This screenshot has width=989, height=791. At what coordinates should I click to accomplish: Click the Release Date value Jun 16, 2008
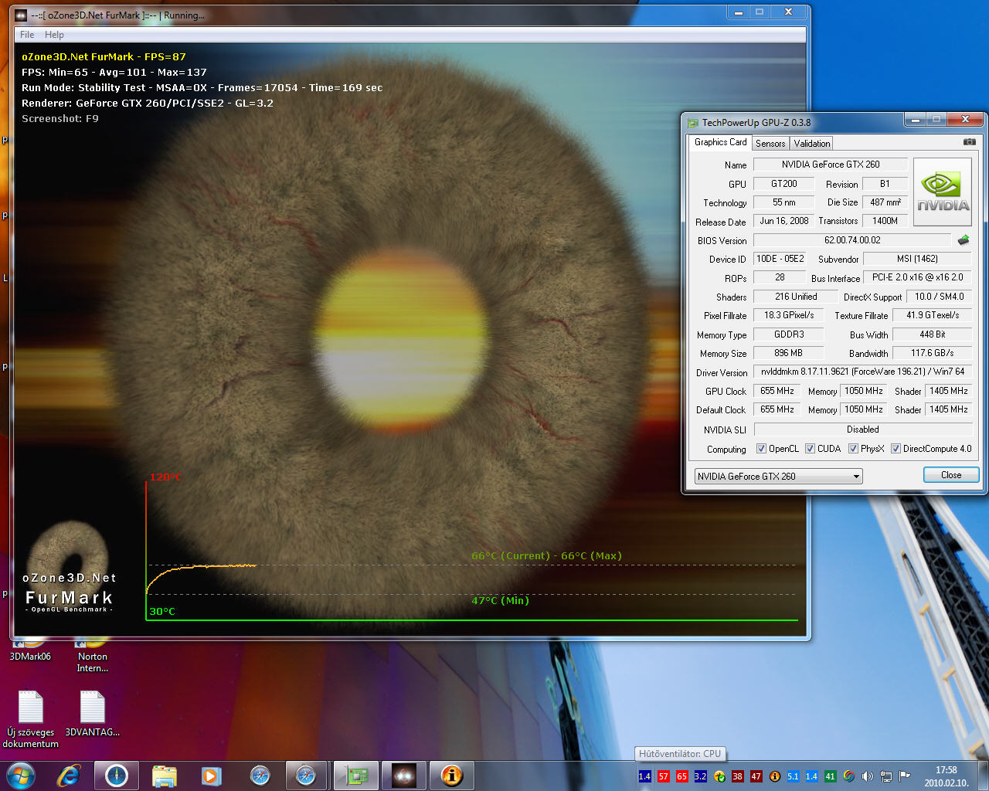783,221
